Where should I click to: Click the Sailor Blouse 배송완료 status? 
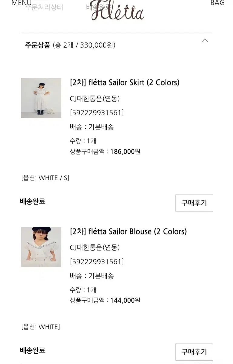(x=33, y=350)
